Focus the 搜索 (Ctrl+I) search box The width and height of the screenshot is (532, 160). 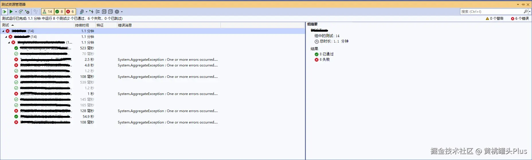[492, 12]
